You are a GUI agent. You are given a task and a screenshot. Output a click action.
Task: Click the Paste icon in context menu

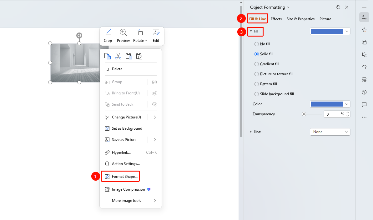point(129,56)
